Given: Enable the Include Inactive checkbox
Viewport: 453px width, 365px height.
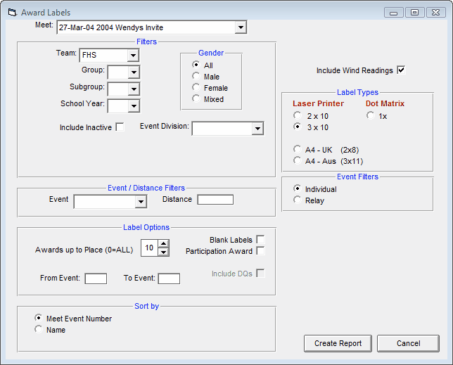Looking at the screenshot, I should (x=120, y=127).
